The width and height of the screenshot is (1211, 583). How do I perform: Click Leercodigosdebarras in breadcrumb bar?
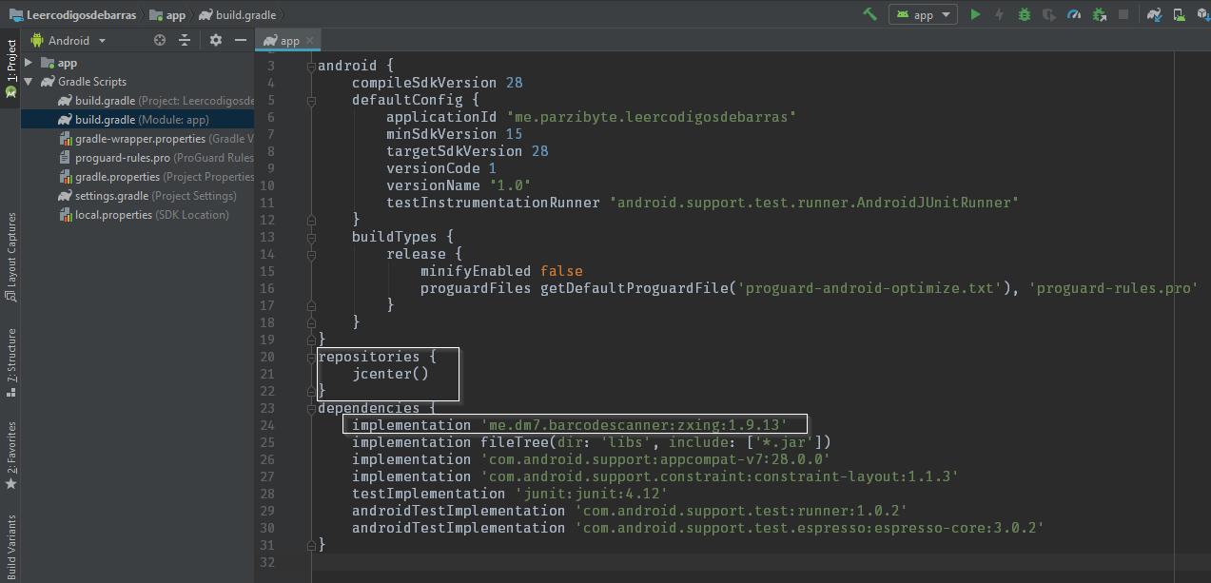pos(71,14)
